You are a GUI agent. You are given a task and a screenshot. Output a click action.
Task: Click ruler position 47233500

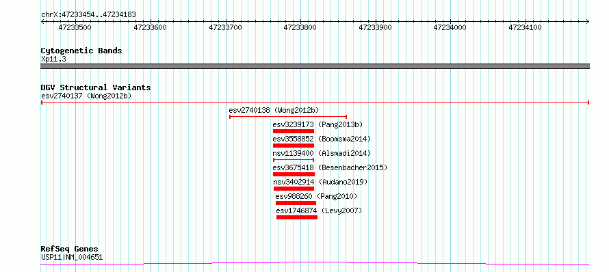(75, 27)
